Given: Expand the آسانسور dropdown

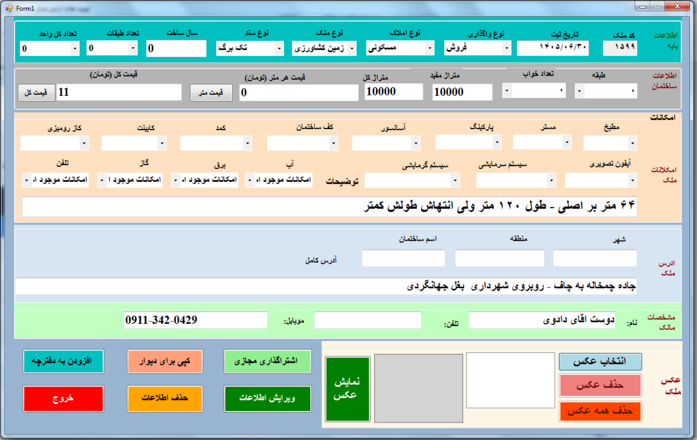Looking at the screenshot, I should coord(416,142).
